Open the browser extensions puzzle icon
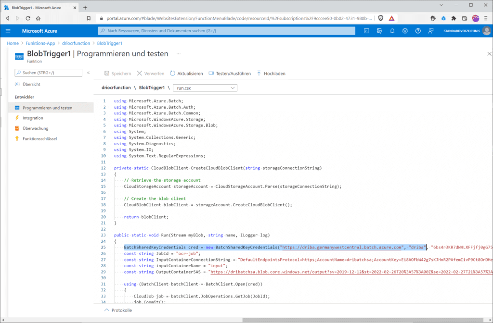Image resolution: width=493 pixels, height=323 pixels. [x=454, y=18]
